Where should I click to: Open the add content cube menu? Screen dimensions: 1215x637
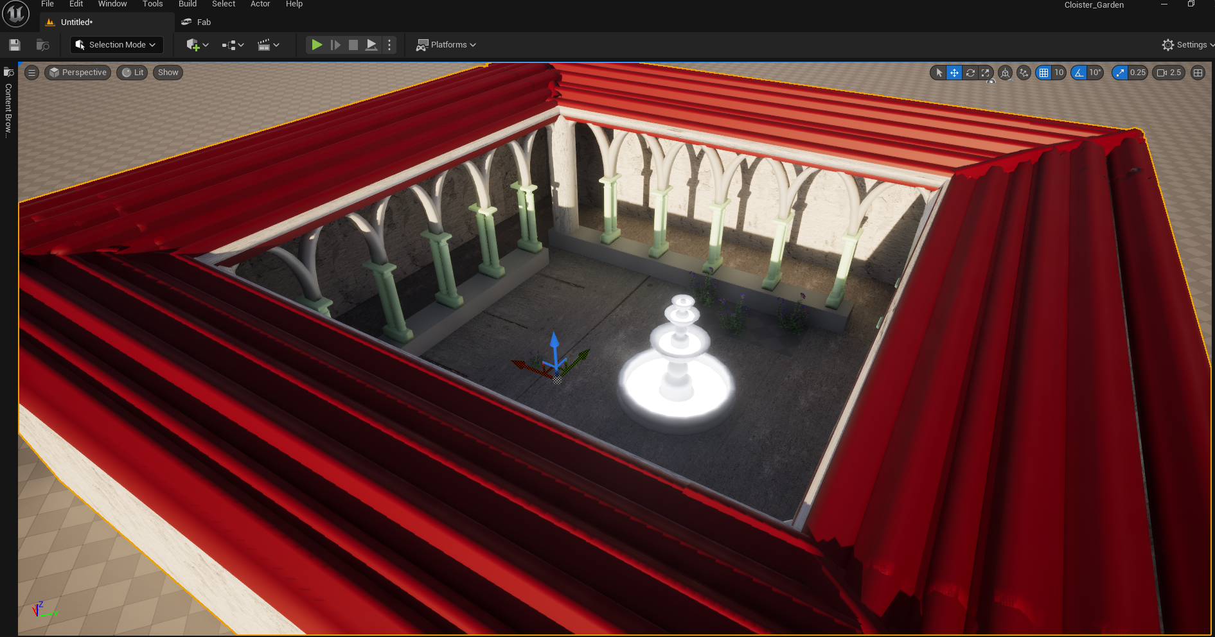click(x=197, y=45)
